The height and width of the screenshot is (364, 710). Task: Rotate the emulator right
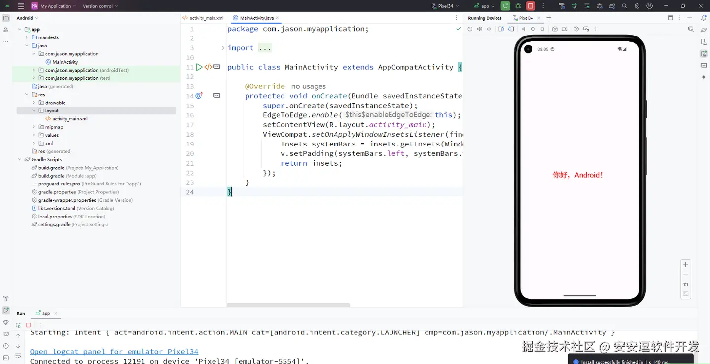pyautogui.click(x=510, y=29)
